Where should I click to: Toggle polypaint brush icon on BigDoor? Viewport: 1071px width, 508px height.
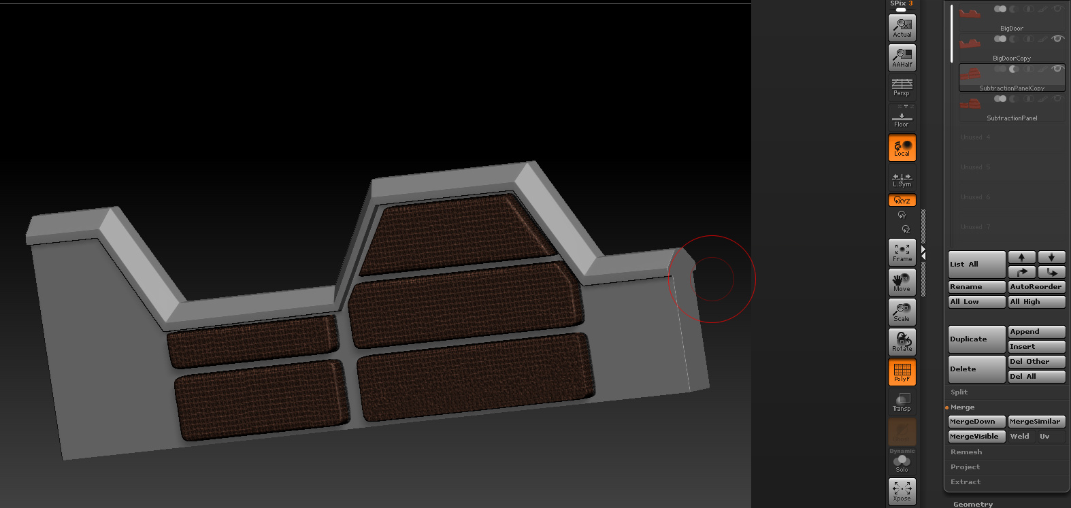tap(1042, 9)
